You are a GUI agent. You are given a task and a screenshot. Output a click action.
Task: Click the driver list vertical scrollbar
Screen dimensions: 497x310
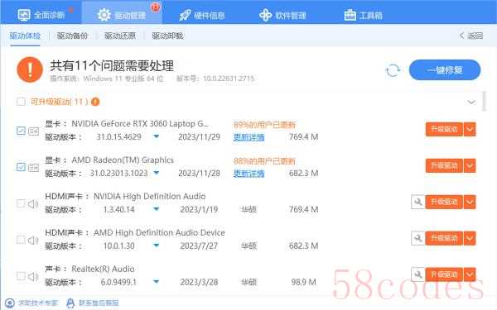484,101
